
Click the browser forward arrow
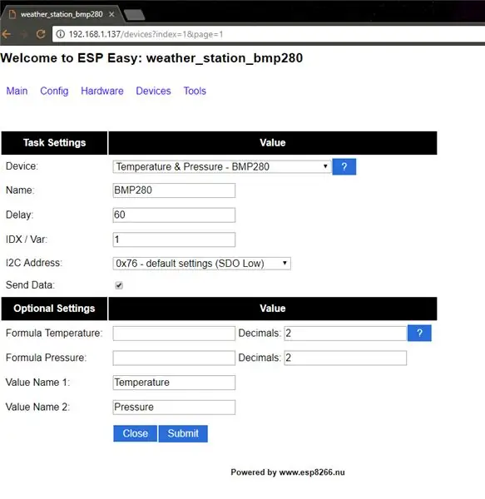(24, 34)
